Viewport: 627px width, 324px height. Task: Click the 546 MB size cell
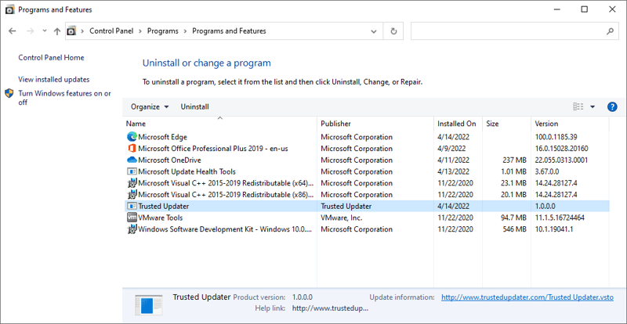[x=514, y=230]
